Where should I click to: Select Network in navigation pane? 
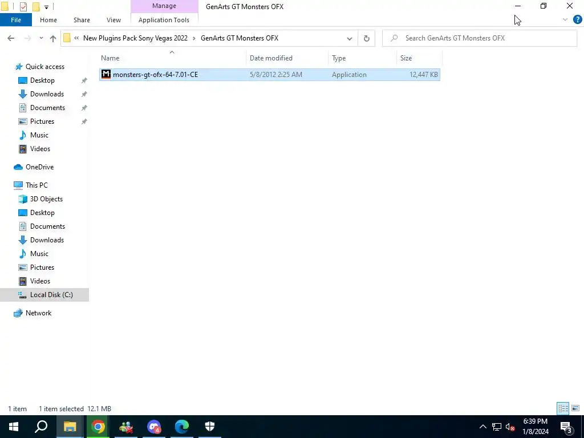coord(38,313)
